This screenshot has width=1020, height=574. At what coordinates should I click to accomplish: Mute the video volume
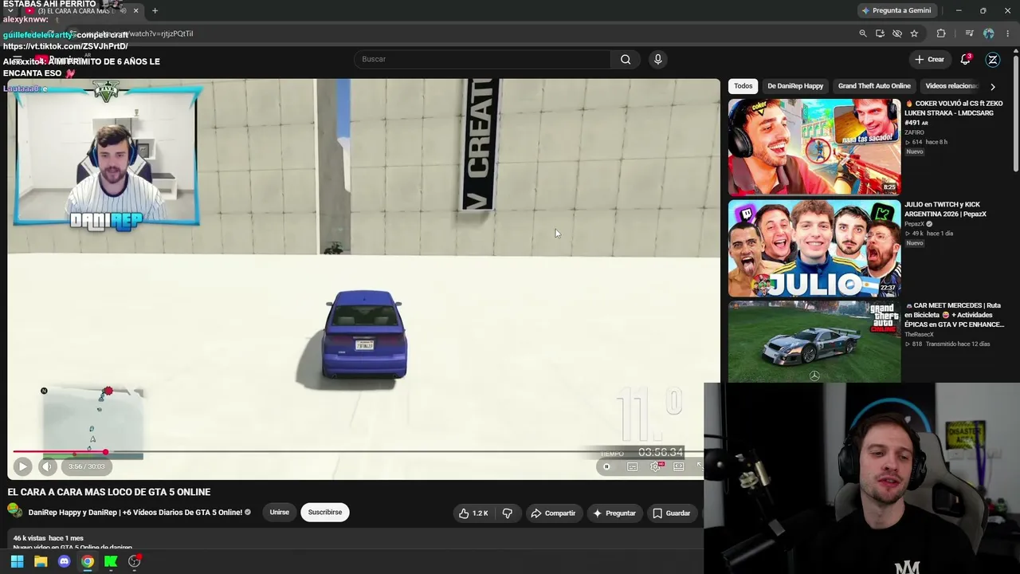pyautogui.click(x=47, y=466)
